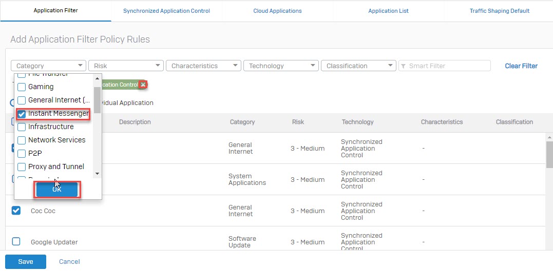
Task: Remove the Synchronized Application Control filter tag
Action: [x=143, y=85]
